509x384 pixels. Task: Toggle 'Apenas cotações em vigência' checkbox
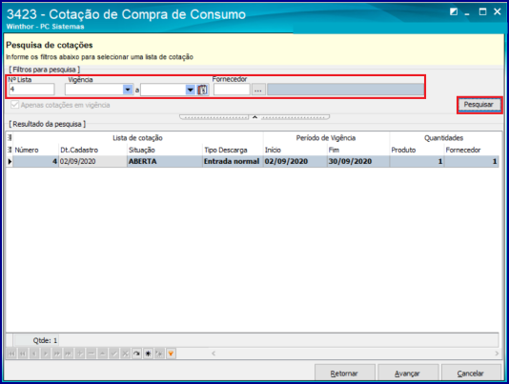(x=14, y=105)
